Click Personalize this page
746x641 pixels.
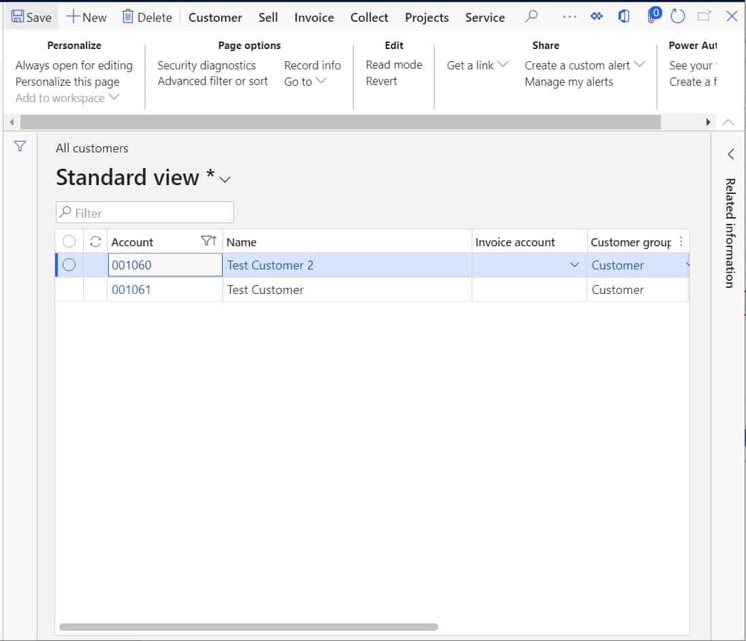(x=67, y=82)
